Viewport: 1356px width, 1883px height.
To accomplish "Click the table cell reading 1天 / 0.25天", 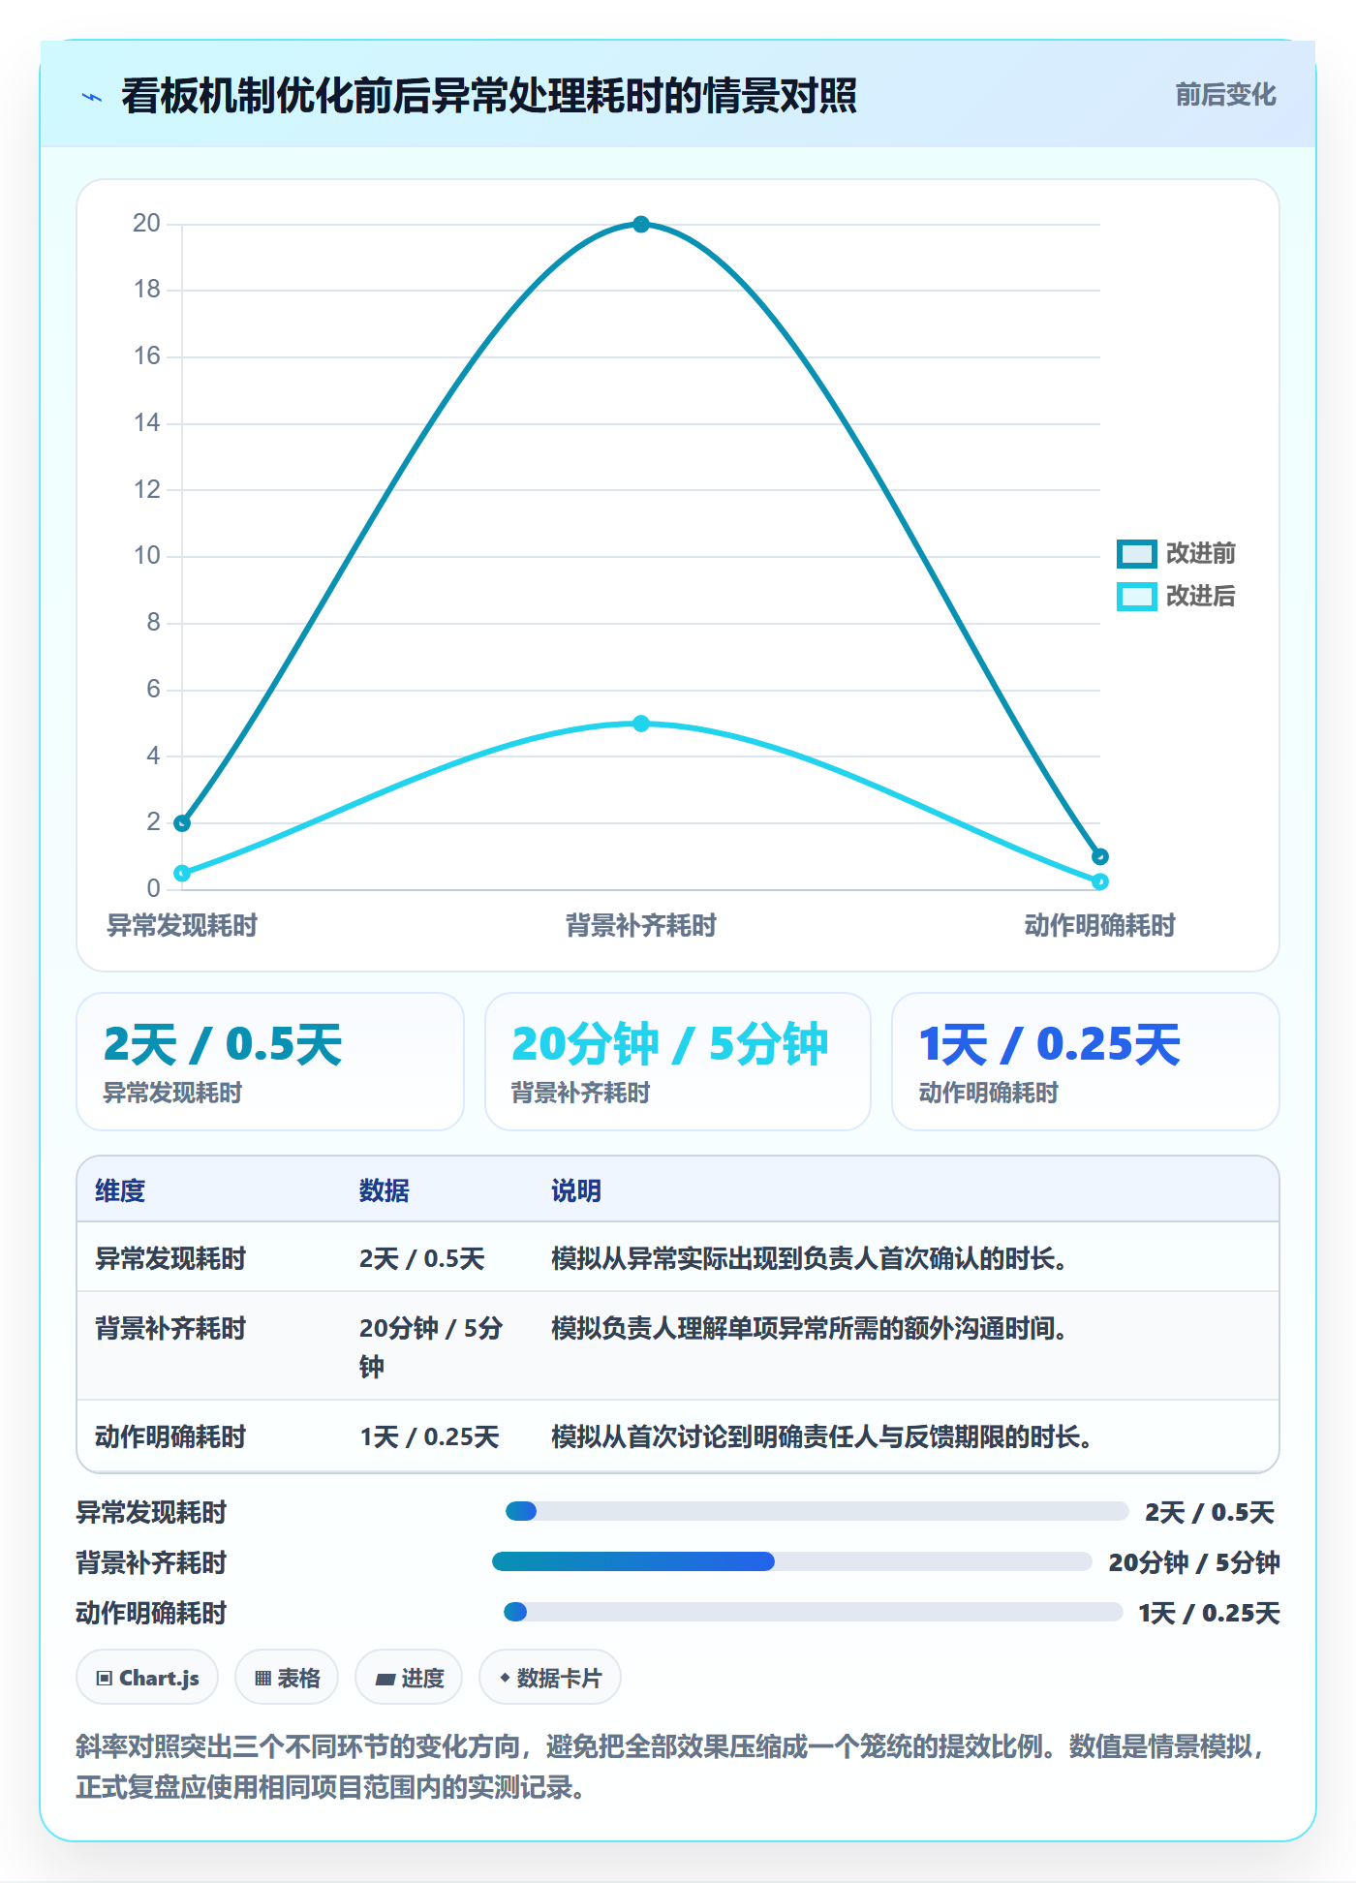I will pyautogui.click(x=430, y=1436).
